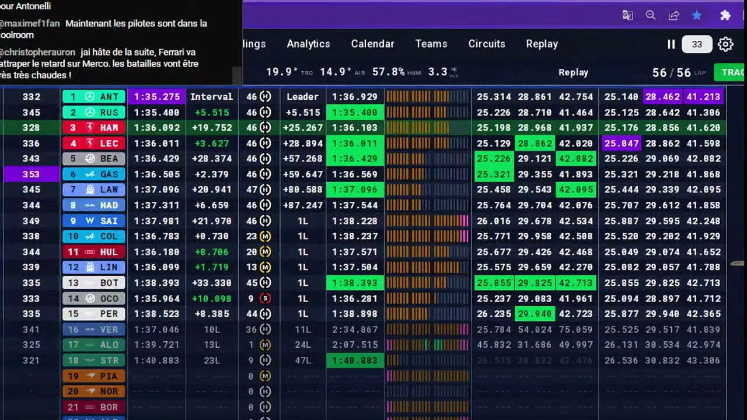This screenshot has height=420, width=747.
Task: Click the browser share page icon
Action: (x=673, y=16)
